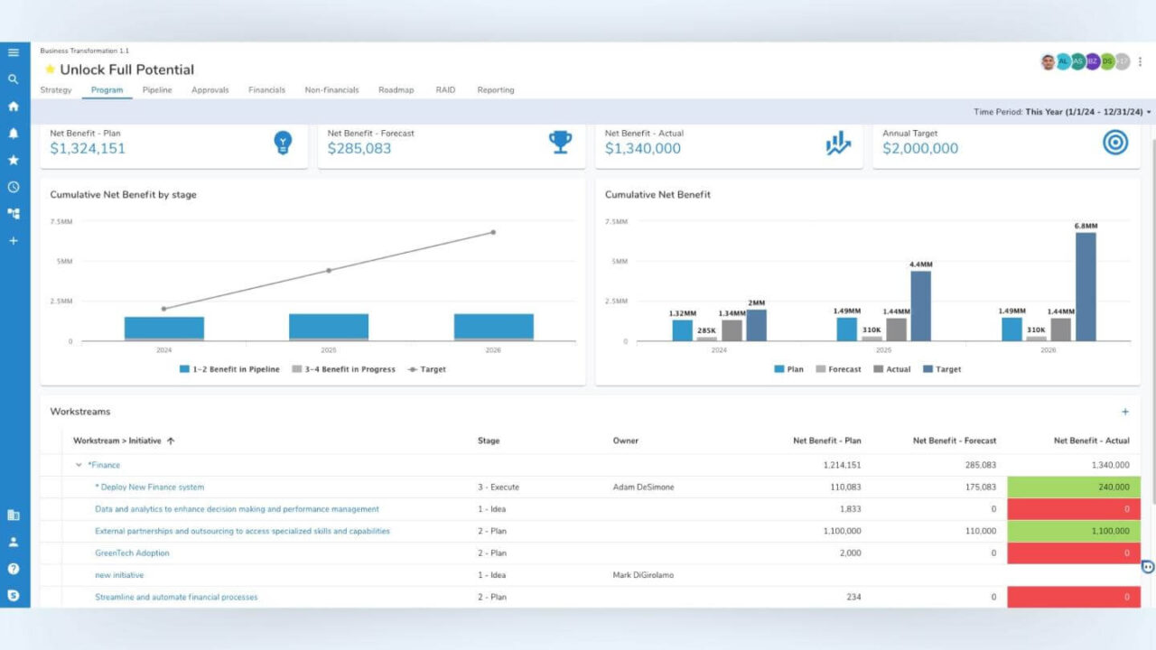The height and width of the screenshot is (650, 1156).
Task: Open notifications bell in sidebar
Action: (x=14, y=134)
